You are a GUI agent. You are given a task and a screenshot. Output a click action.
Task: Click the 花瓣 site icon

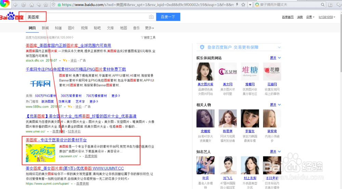(x=272, y=72)
